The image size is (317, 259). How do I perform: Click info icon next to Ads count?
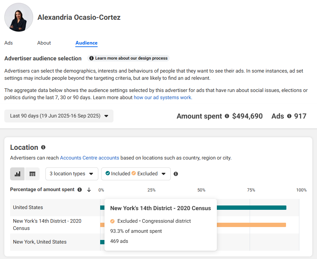pyautogui.click(x=289, y=116)
